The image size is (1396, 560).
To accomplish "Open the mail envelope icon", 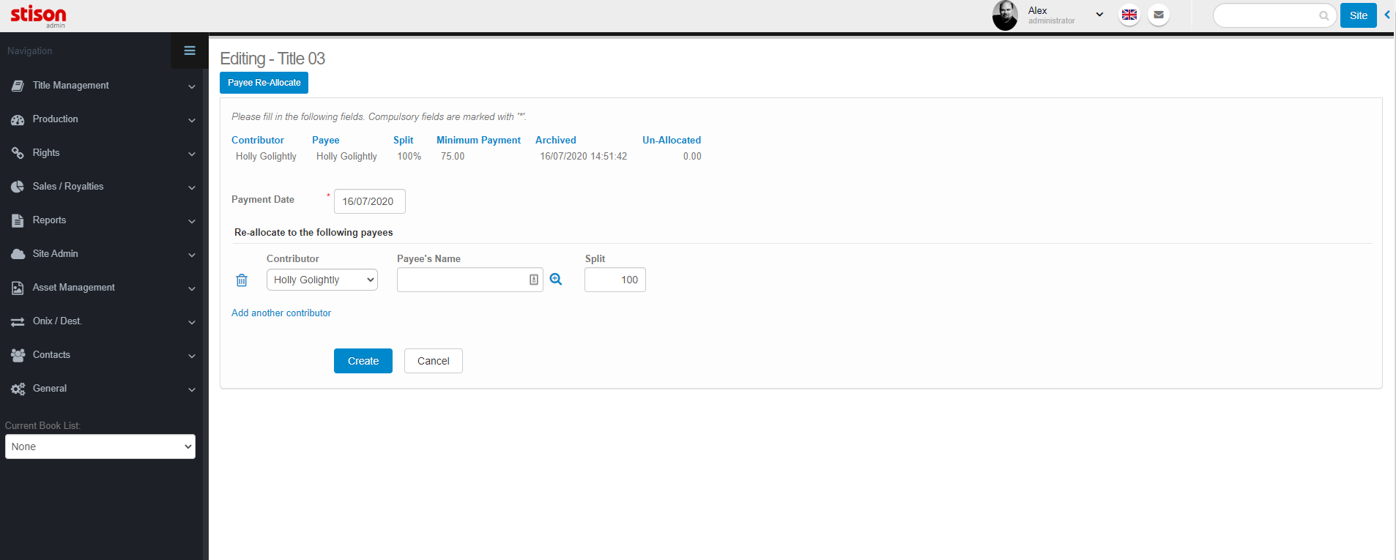I will click(1159, 15).
